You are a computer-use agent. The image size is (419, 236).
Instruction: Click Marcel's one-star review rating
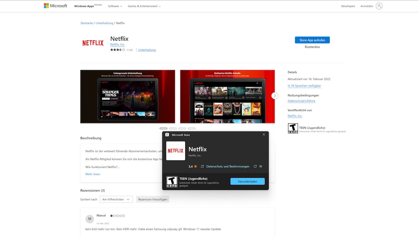point(117,216)
